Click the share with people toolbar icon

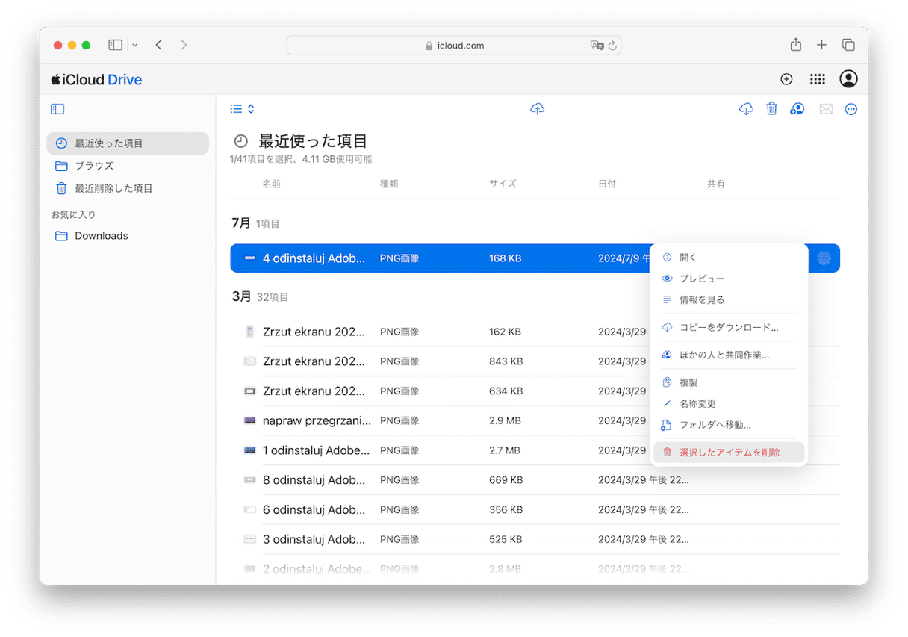pyautogui.click(x=797, y=109)
